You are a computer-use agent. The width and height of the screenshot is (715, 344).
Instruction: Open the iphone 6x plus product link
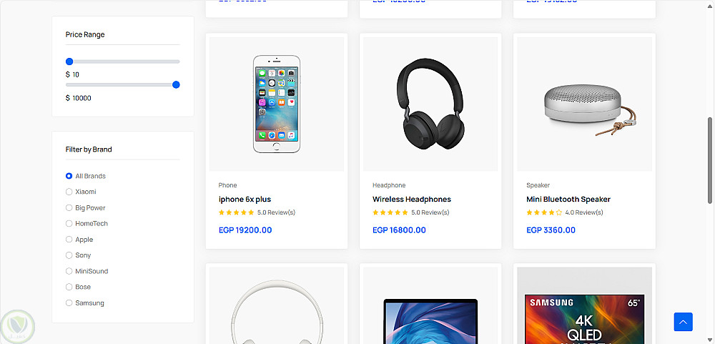(245, 200)
